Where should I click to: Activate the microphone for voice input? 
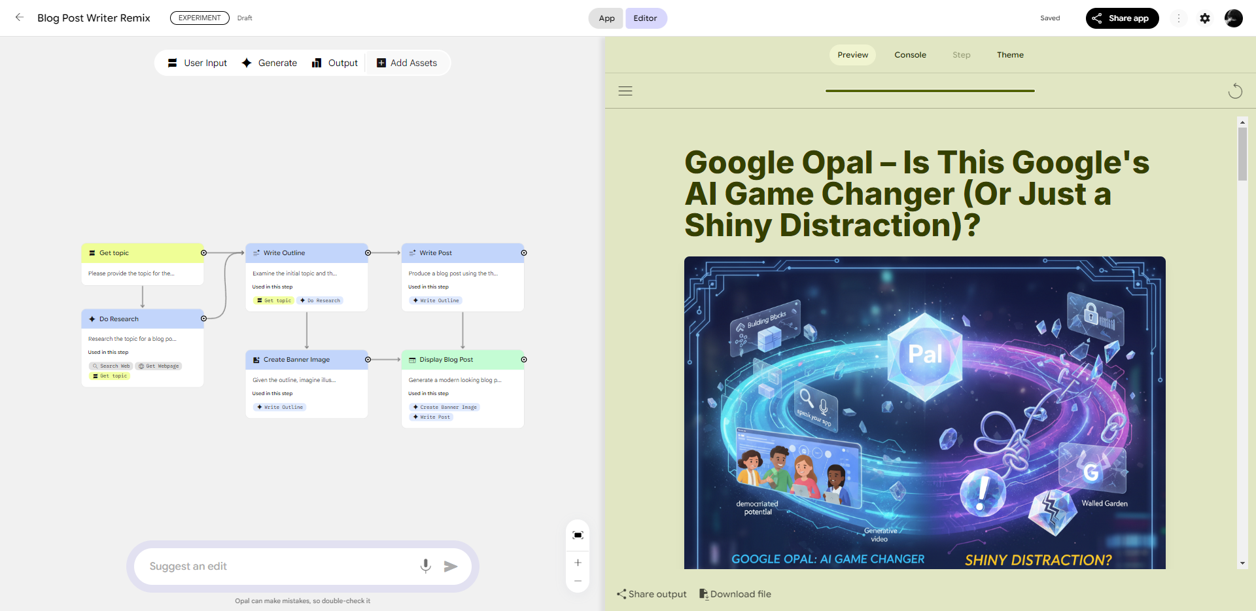click(x=425, y=567)
